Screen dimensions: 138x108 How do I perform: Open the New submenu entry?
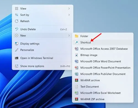click(x=43, y=35)
